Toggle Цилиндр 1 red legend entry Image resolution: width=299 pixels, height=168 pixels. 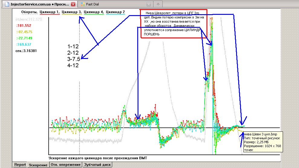pyautogui.click(x=50, y=12)
